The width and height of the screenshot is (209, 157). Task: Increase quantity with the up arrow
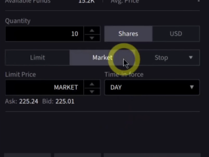tap(92, 30)
